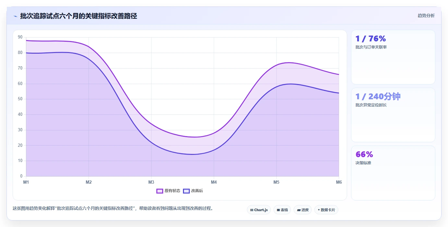This screenshot has height=227, width=448.
Task: Click the M1 axis label
Action: [x=26, y=182]
